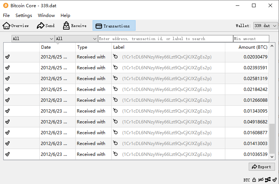Open the Wallet selector dropdown
The height and width of the screenshot is (184, 279).
tap(265, 26)
